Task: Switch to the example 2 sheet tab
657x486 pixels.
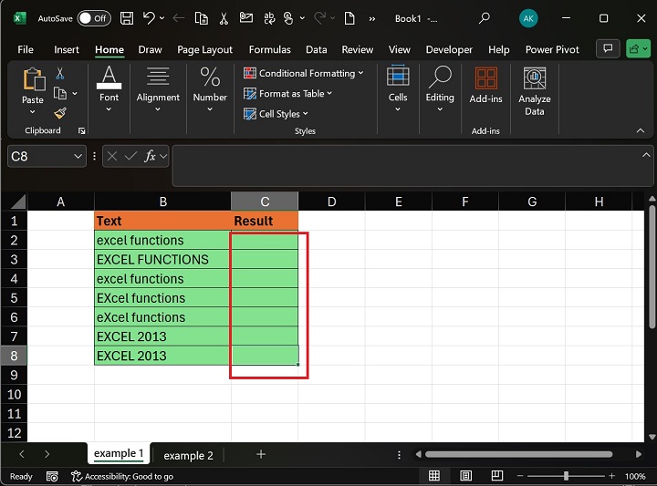Action: (x=188, y=455)
